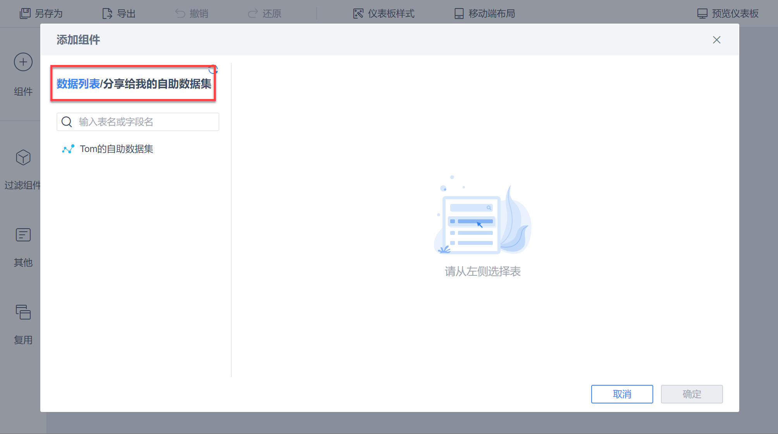The height and width of the screenshot is (434, 778).
Task: Click the 数据列表 breadcrumb link
Action: coord(78,84)
